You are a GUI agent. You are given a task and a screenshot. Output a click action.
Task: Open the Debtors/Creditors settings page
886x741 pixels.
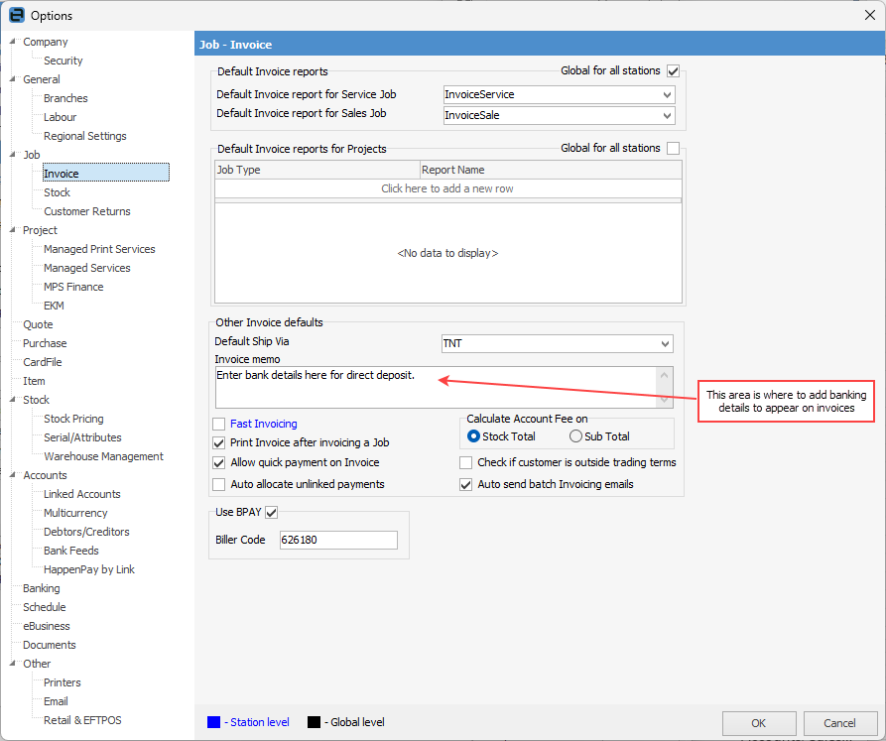85,532
